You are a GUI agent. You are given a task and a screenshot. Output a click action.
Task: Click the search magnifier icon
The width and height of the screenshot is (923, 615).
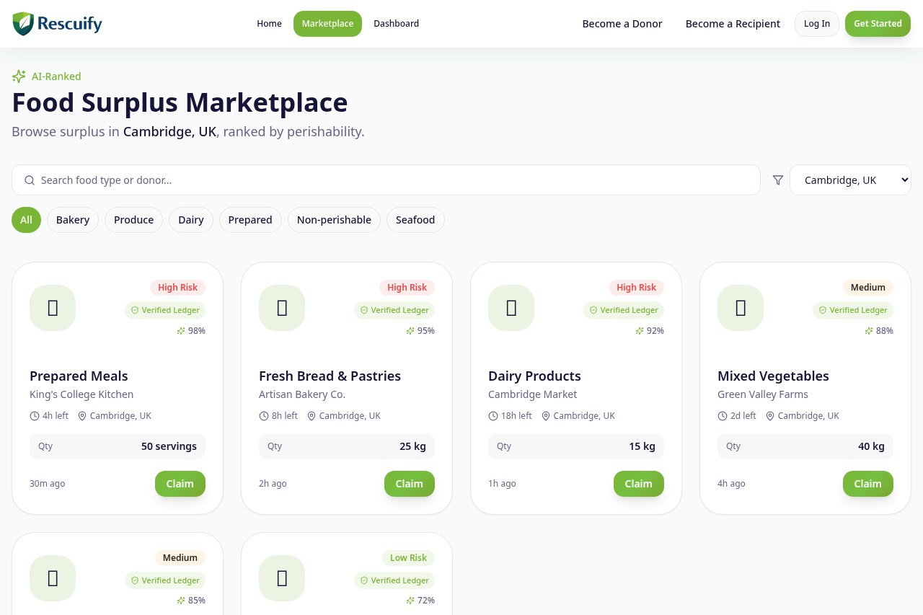point(30,180)
